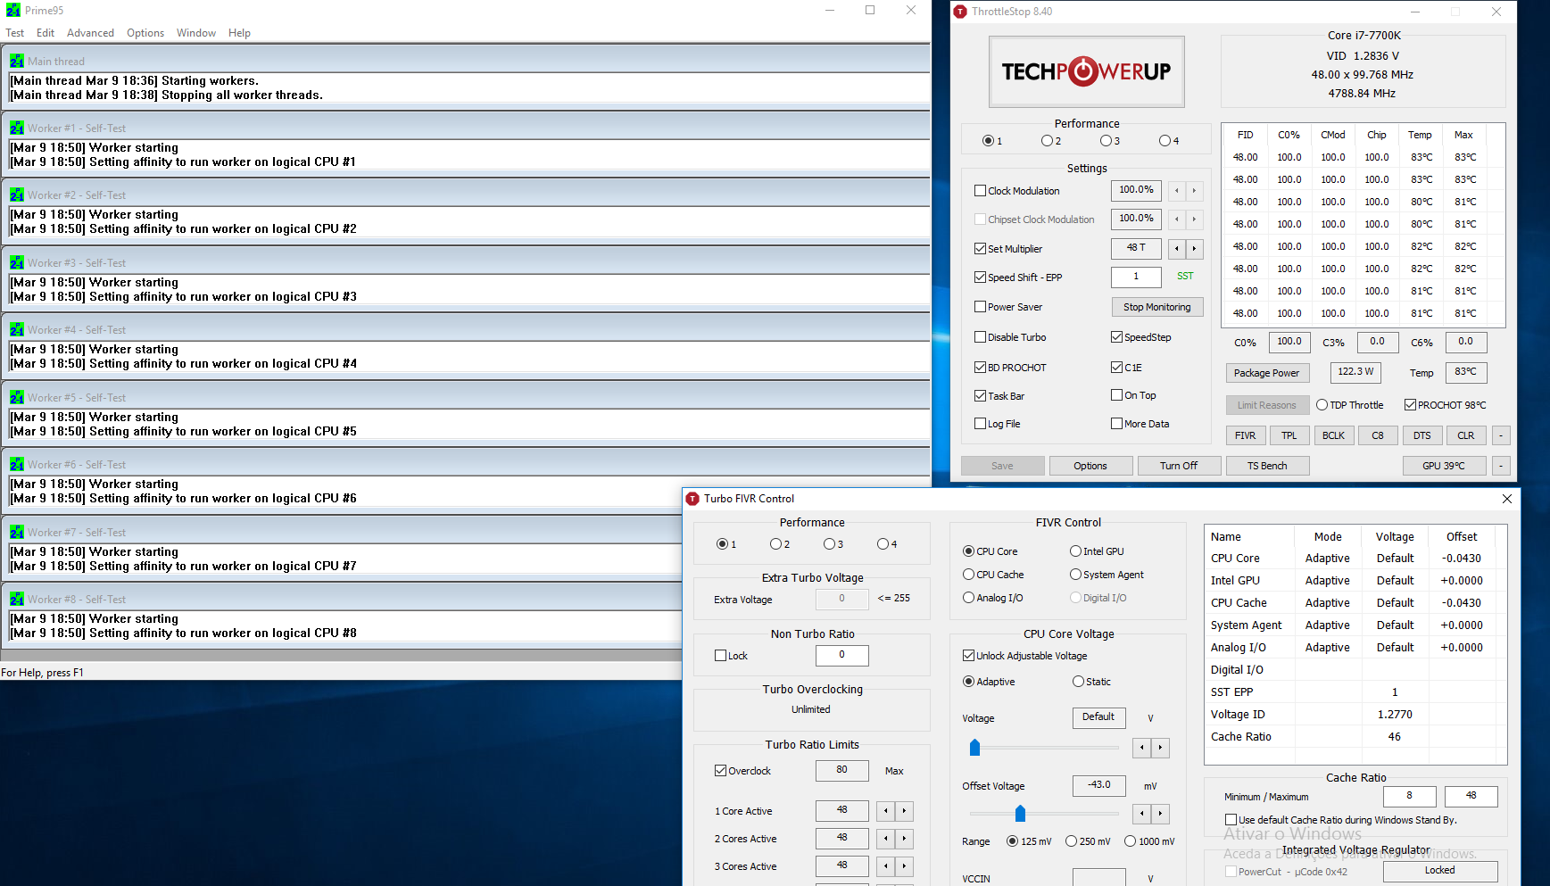The width and height of the screenshot is (1550, 886).
Task: Increase the Set Multiplier value with right arrow
Action: tap(1194, 249)
